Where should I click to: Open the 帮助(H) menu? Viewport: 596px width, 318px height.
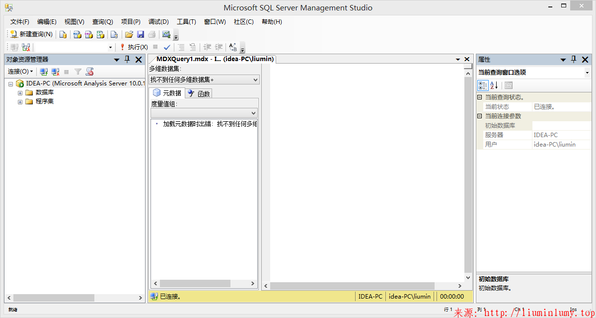click(x=272, y=22)
